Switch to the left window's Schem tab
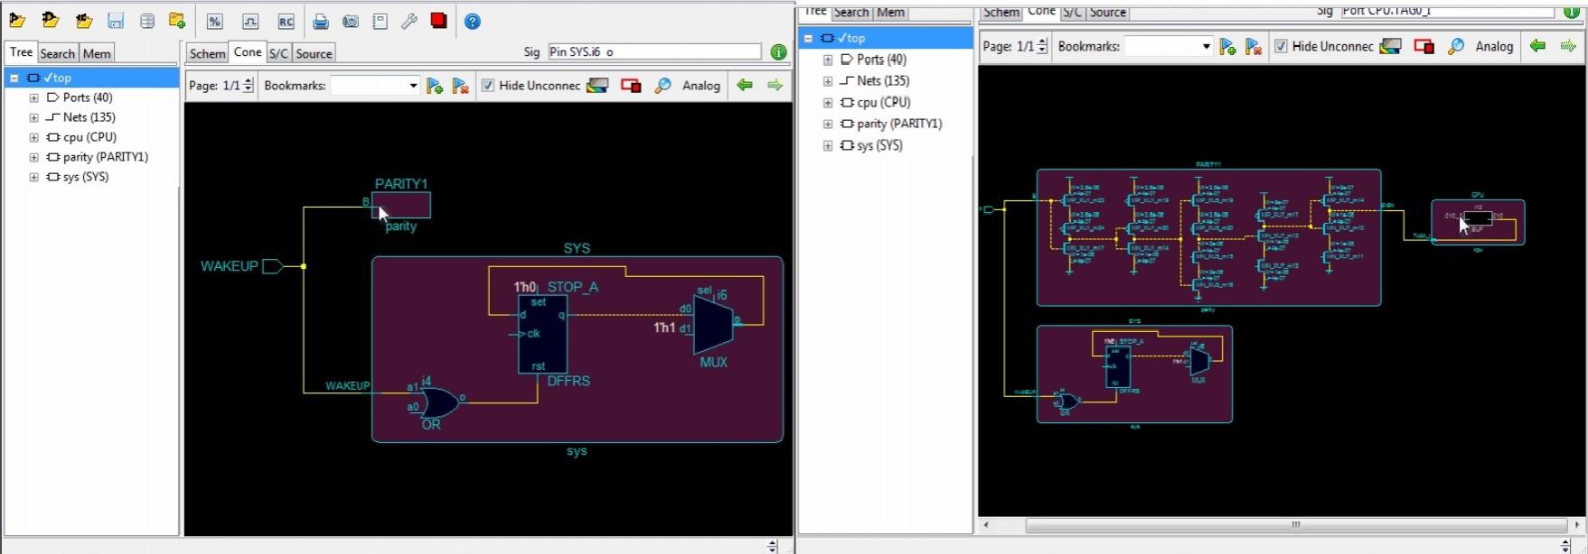The width and height of the screenshot is (1588, 554). tap(207, 53)
